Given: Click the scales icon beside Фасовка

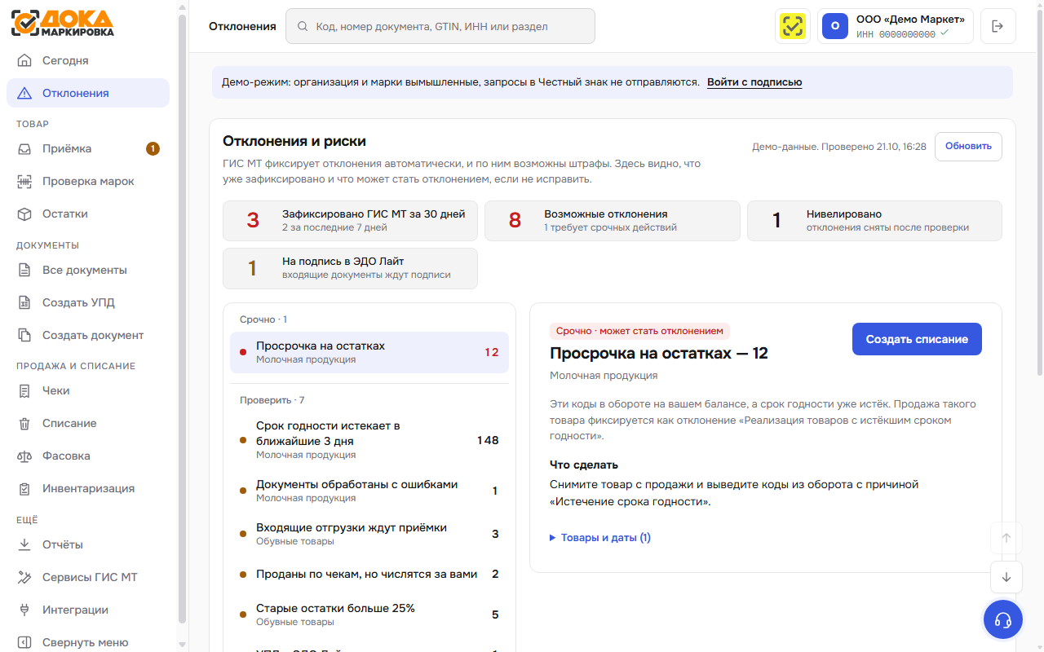Looking at the screenshot, I should tap(24, 456).
